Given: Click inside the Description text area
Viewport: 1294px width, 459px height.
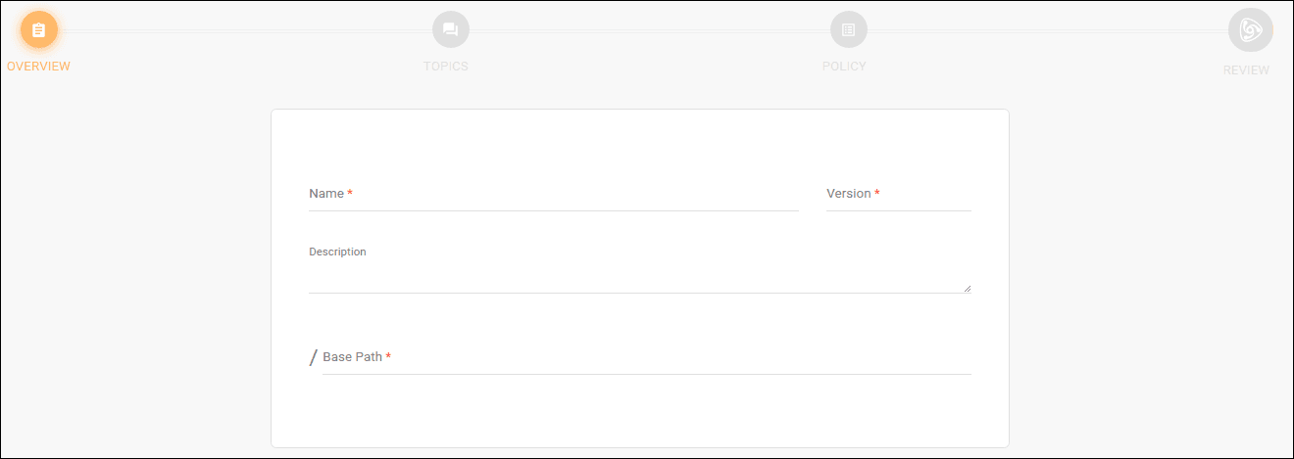Looking at the screenshot, I should tap(640, 277).
